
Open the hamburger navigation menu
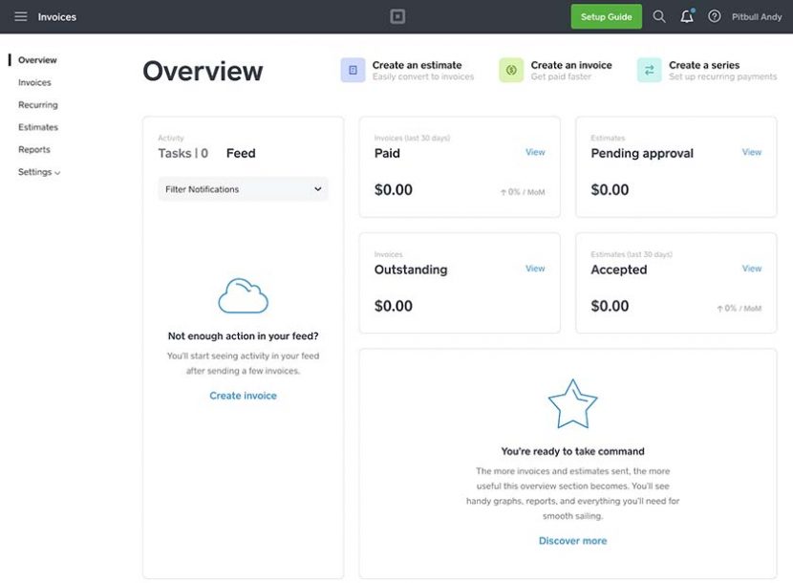[20, 15]
